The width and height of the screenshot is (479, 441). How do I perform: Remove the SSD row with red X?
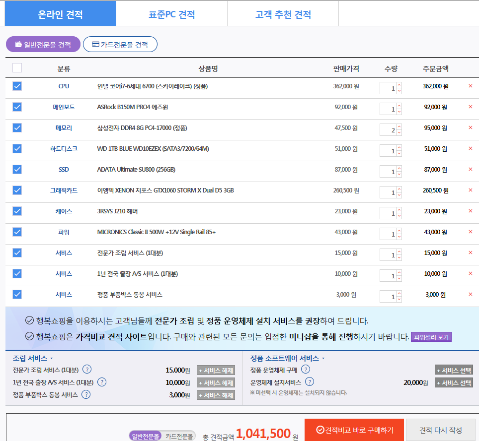(470, 170)
